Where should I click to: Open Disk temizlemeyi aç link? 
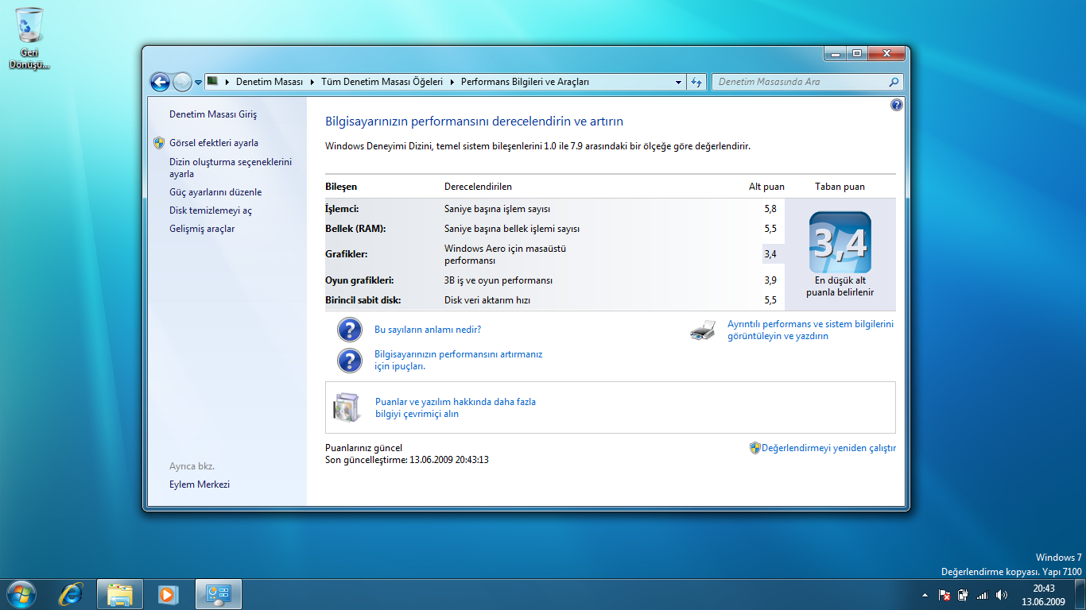coord(211,210)
